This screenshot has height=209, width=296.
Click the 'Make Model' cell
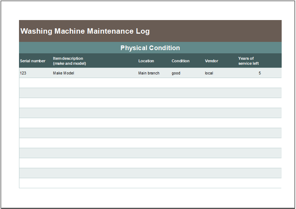(x=63, y=73)
